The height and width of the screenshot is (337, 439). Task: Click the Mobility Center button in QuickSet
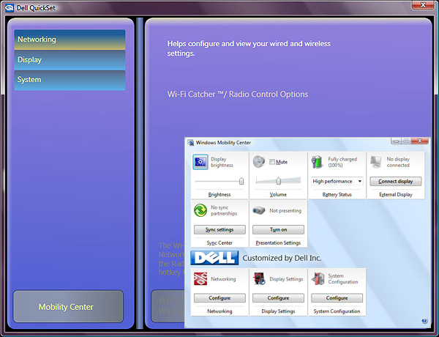pyautogui.click(x=68, y=306)
